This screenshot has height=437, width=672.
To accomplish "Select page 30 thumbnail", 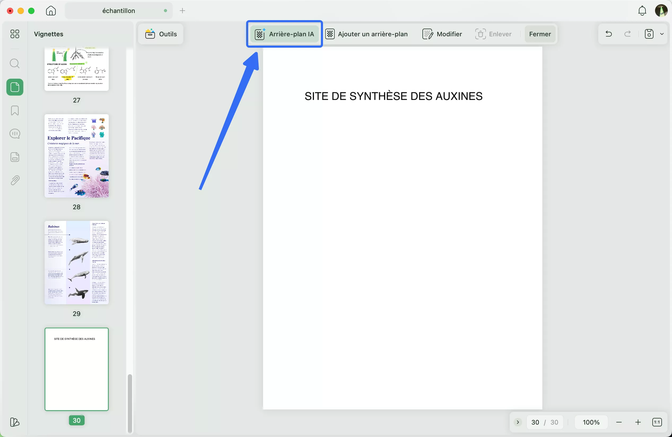I will [77, 369].
